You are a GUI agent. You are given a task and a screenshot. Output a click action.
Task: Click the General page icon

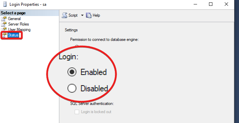[4, 19]
